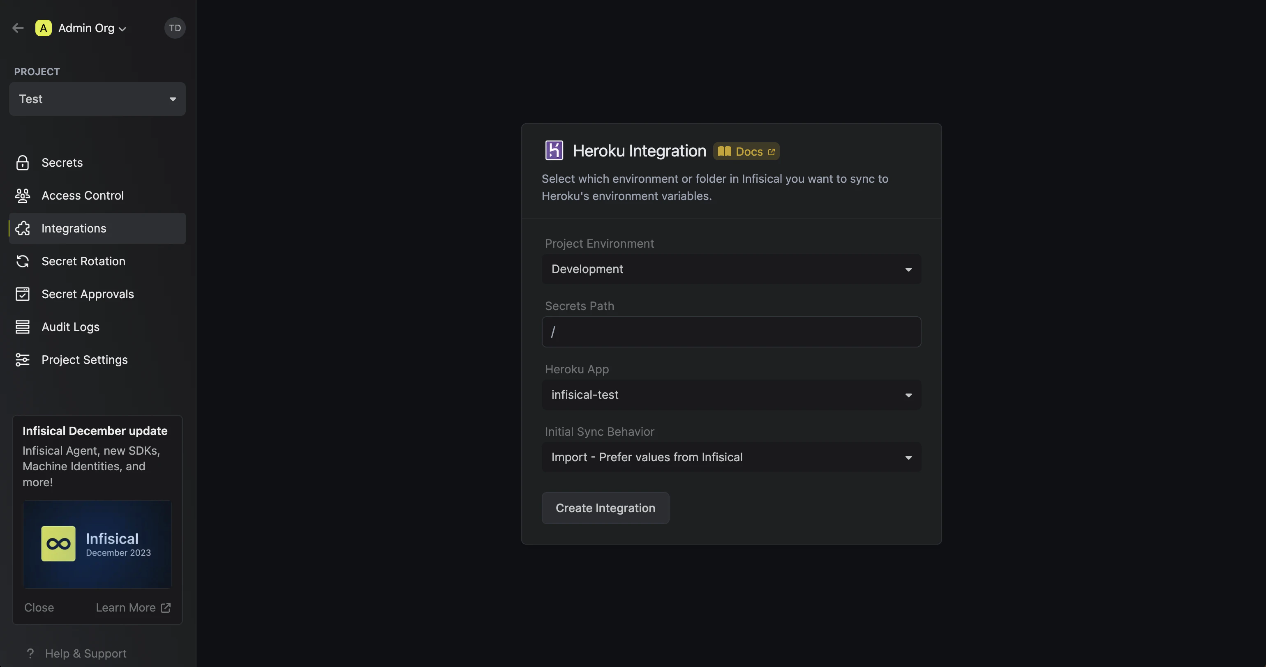Viewport: 1266px width, 667px height.
Task: Click the Audit Logs list icon
Action: click(x=23, y=327)
